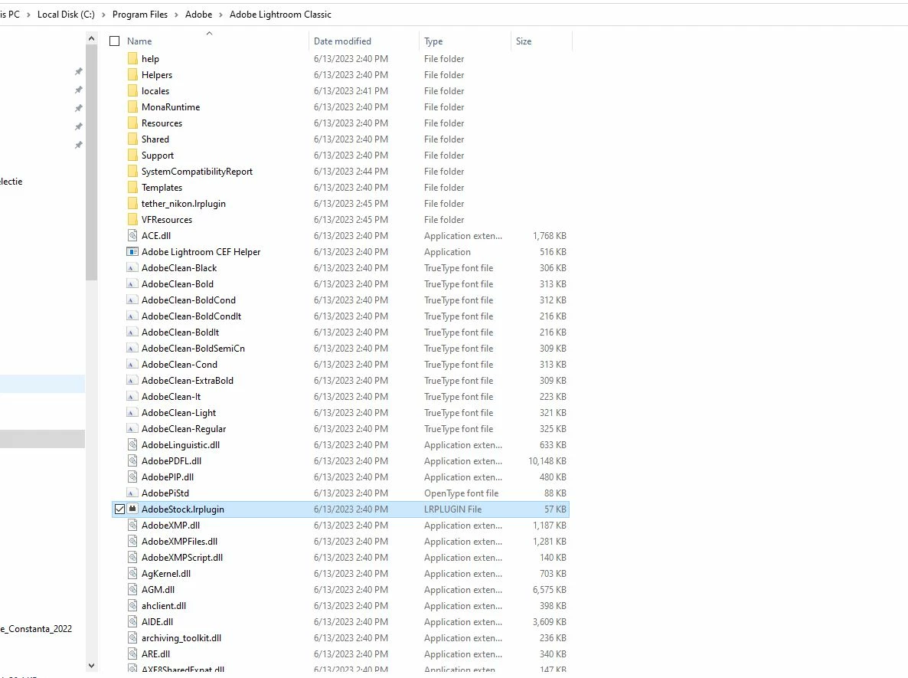The width and height of the screenshot is (908, 678).
Task: Select the AdobeClean-Light file name
Action: (179, 413)
